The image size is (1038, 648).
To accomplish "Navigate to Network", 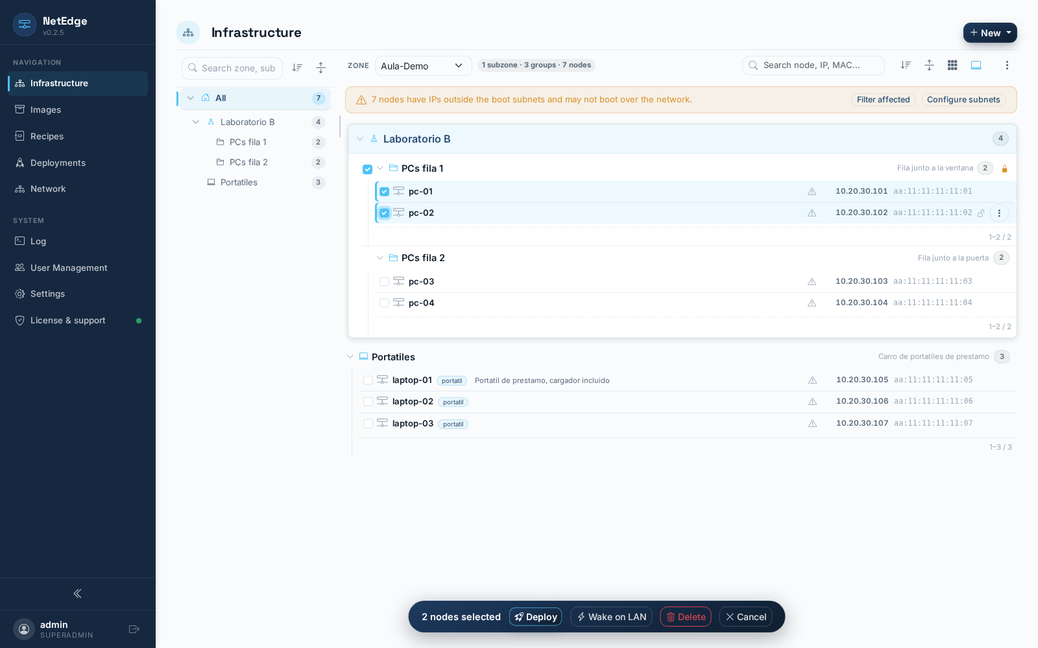I will (78, 189).
